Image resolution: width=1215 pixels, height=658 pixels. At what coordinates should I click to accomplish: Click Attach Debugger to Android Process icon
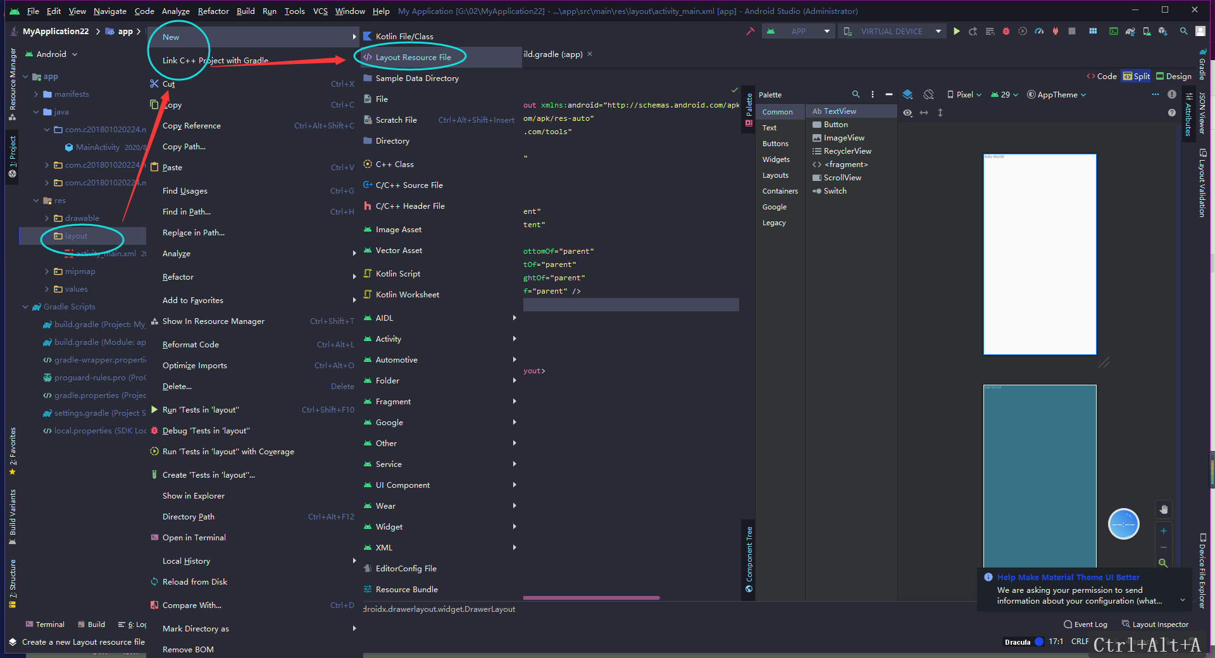1056,31
